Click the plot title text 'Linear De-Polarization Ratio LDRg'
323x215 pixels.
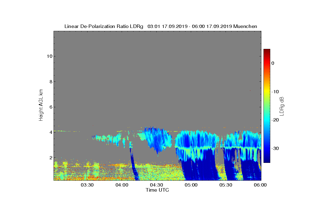point(104,26)
